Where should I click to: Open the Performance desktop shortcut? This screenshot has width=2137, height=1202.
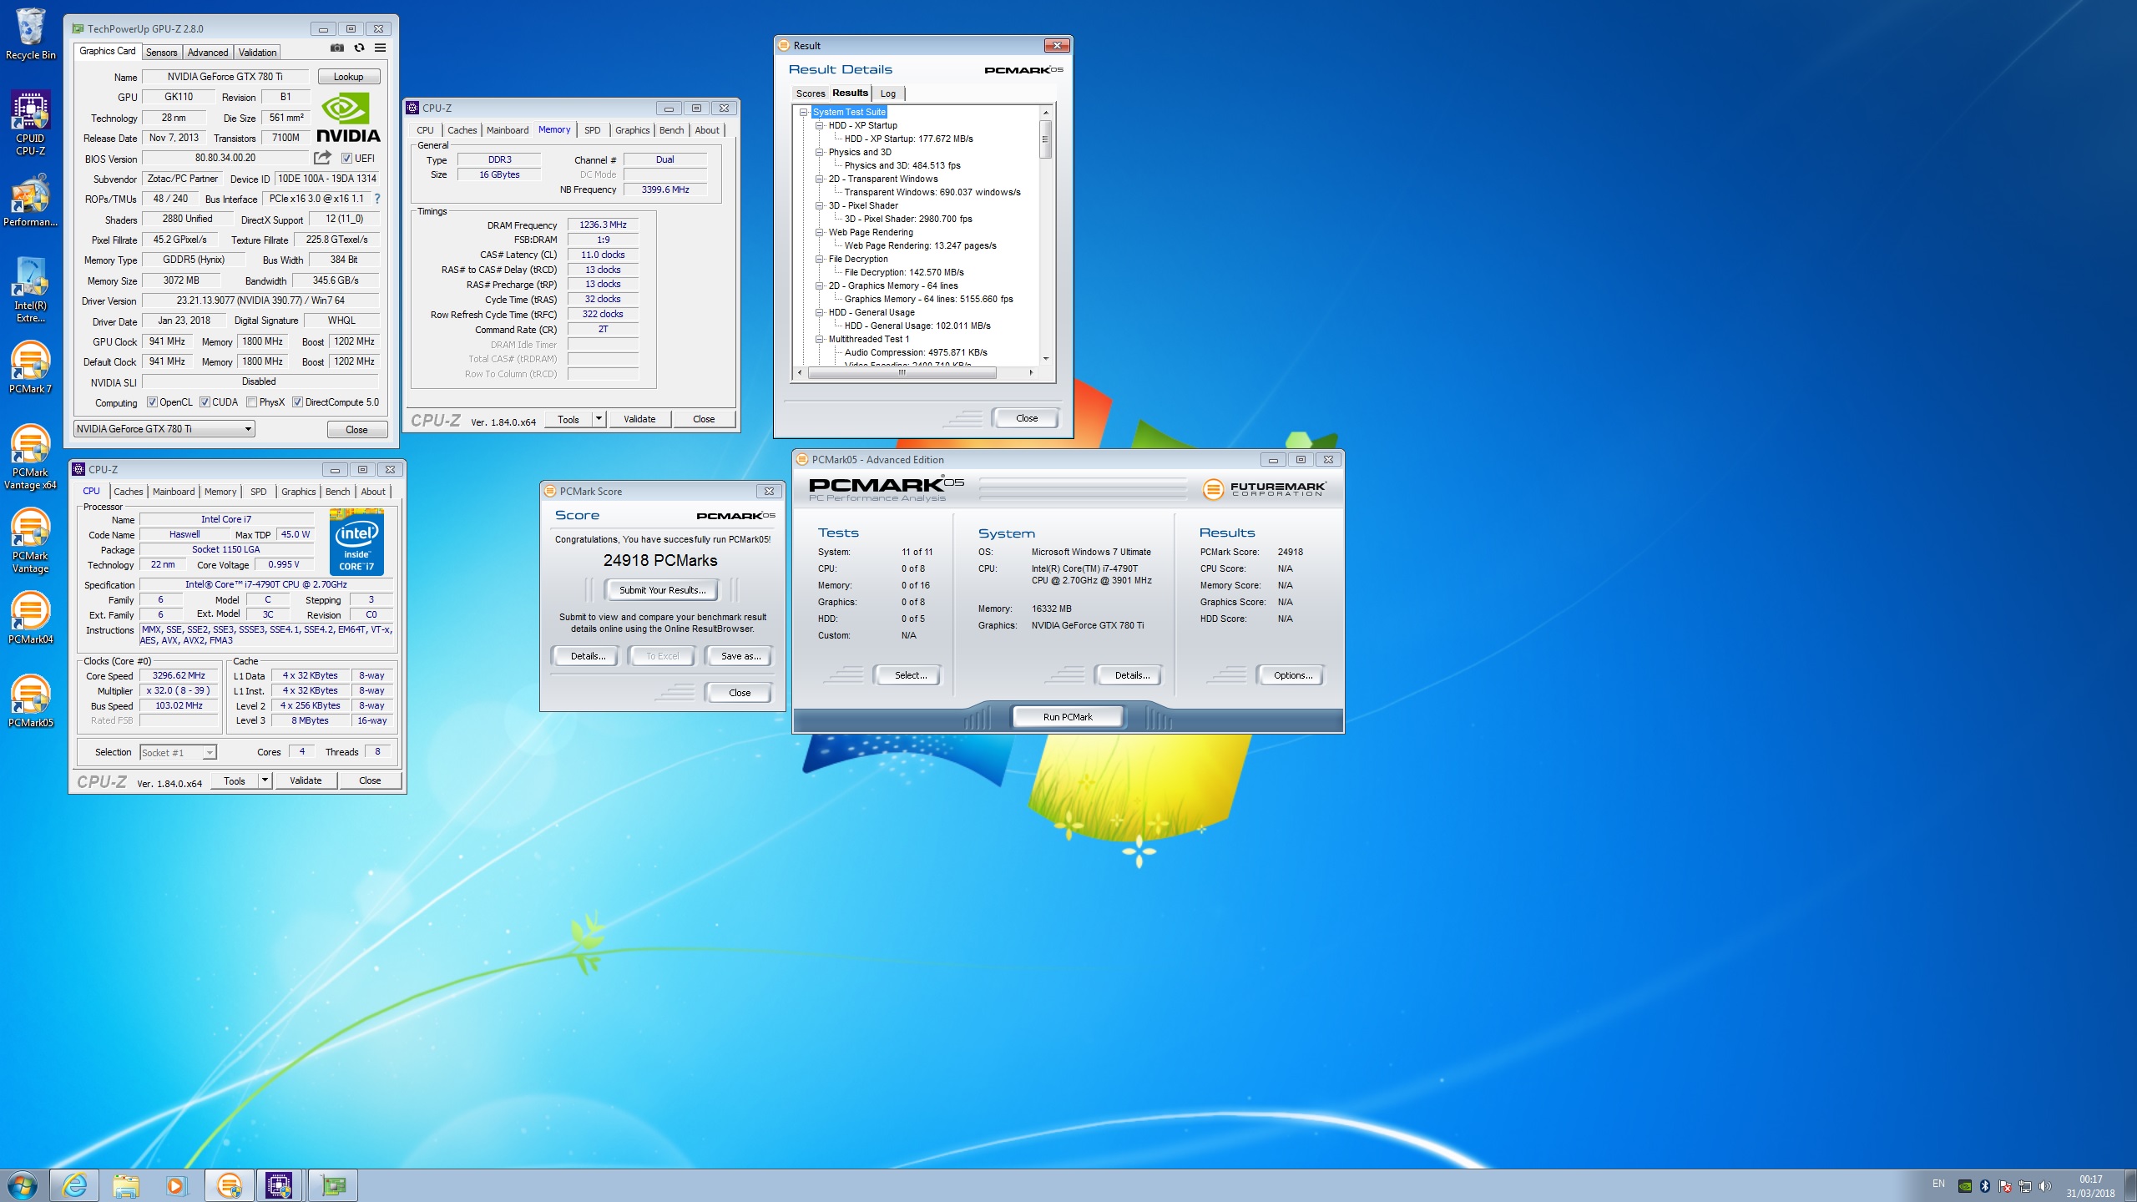pyautogui.click(x=31, y=201)
